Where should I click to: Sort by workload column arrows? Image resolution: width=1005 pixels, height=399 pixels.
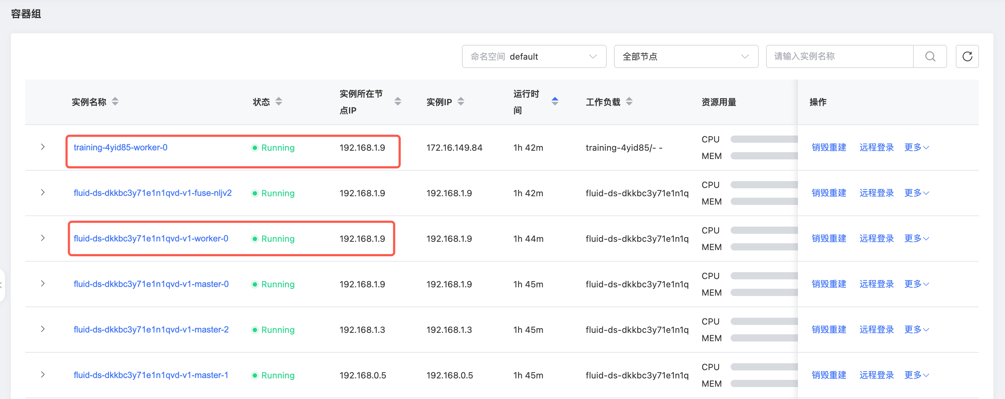pos(629,102)
